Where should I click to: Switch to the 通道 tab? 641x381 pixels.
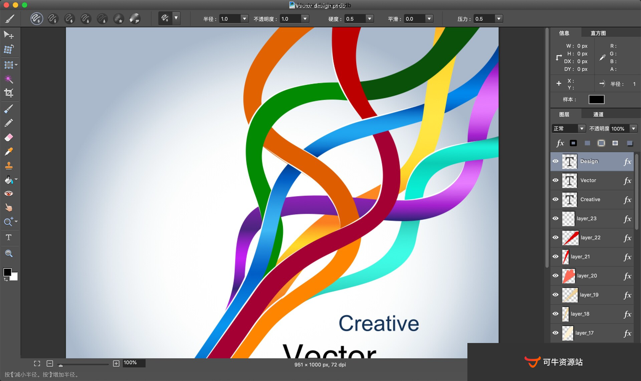click(598, 114)
